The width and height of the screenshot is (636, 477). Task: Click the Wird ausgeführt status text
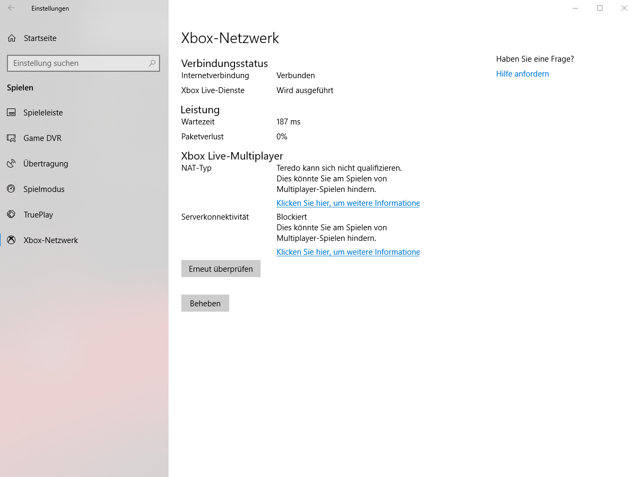(305, 90)
